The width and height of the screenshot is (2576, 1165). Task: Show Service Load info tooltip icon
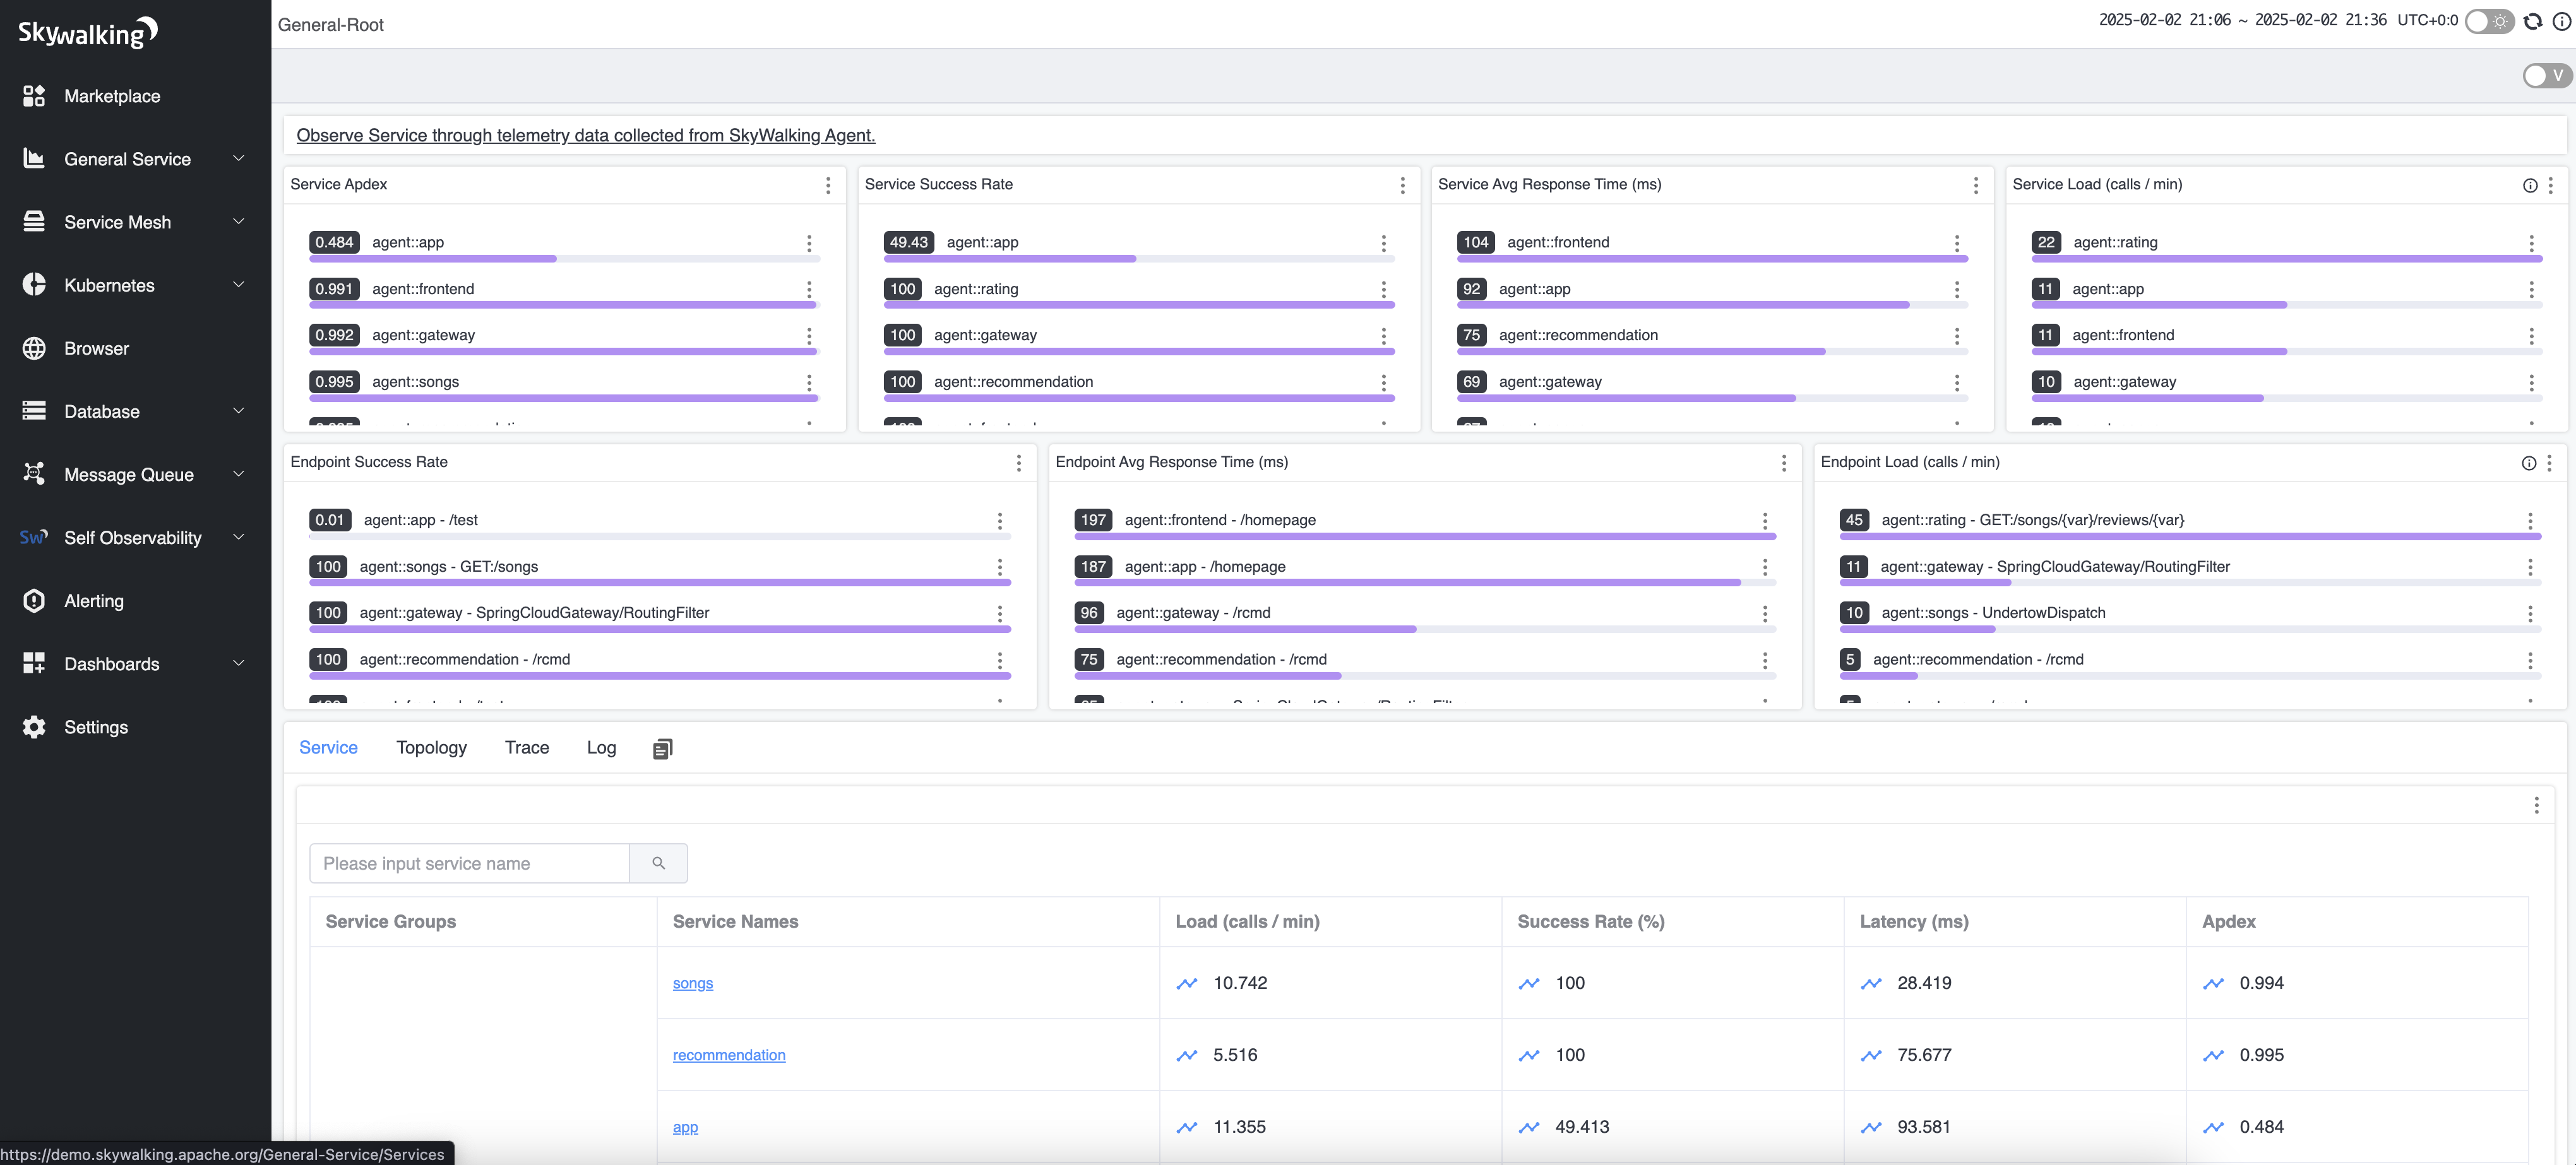[x=2530, y=185]
